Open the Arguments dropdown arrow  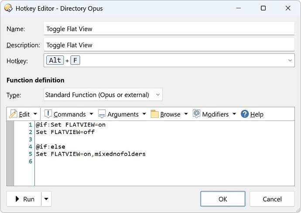144,114
